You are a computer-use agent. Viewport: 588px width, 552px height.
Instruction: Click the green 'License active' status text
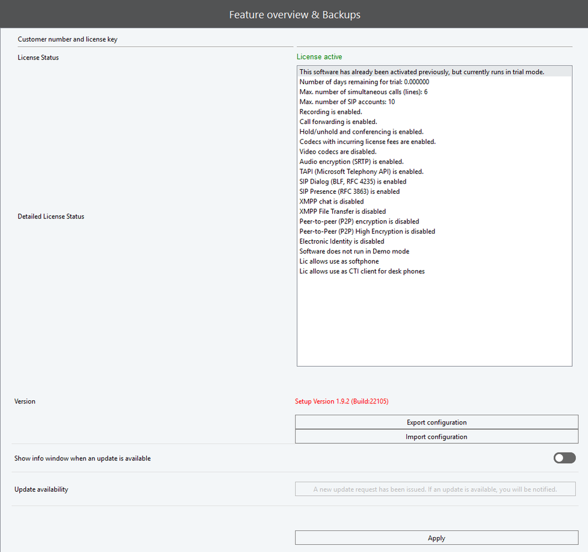(x=319, y=57)
